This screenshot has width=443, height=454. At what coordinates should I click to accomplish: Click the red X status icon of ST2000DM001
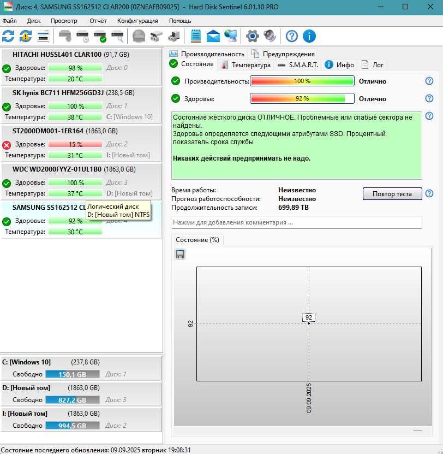click(x=7, y=145)
